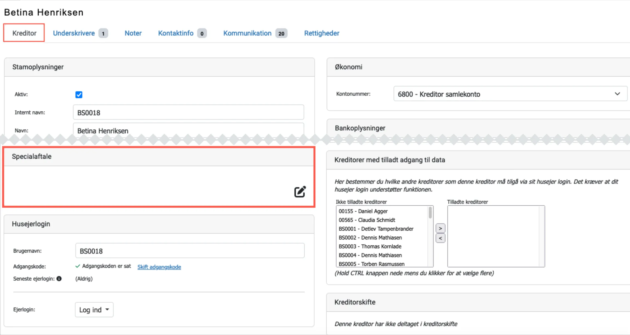The height and width of the screenshot is (335, 630).
Task: Click the Skift adgangskode link
Action: coord(159,267)
